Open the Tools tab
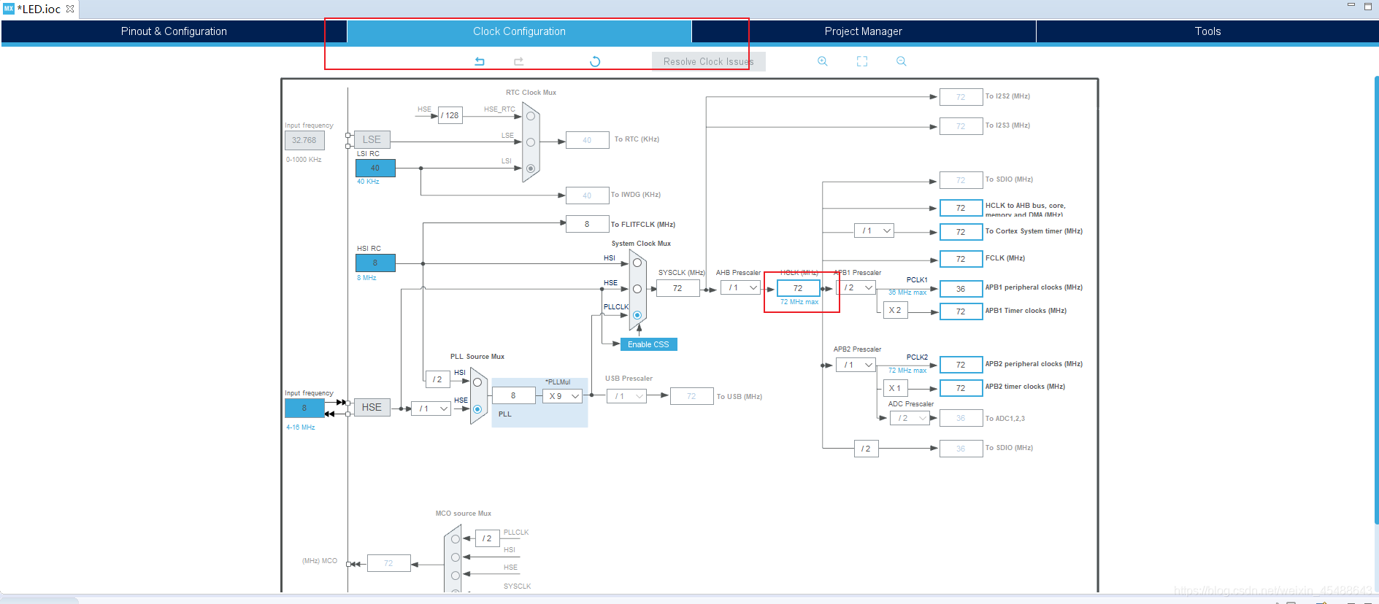This screenshot has height=604, width=1379. pos(1207,31)
